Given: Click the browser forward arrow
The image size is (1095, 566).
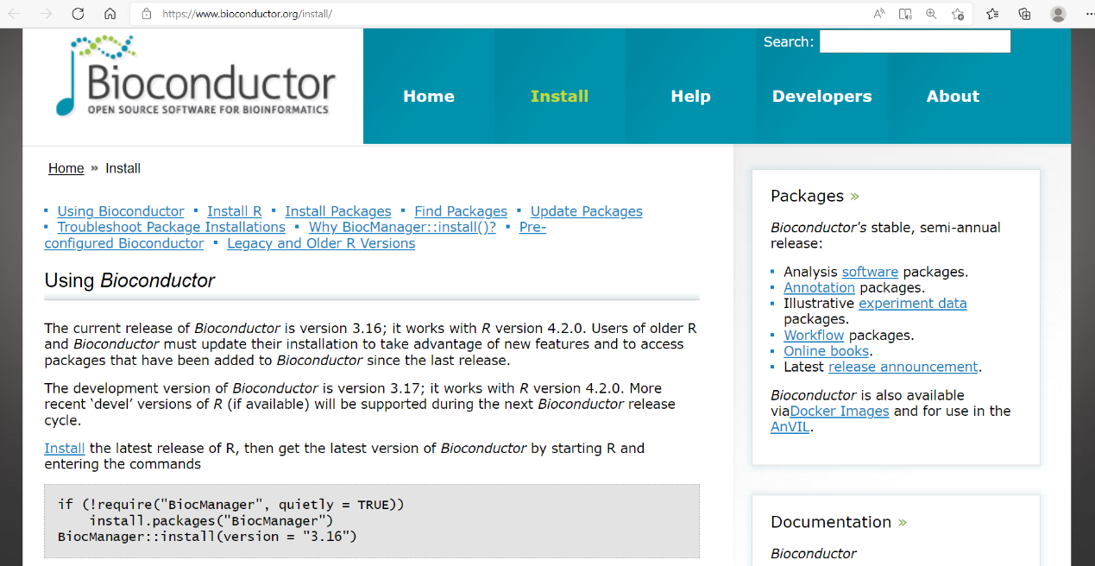Looking at the screenshot, I should tap(47, 14).
